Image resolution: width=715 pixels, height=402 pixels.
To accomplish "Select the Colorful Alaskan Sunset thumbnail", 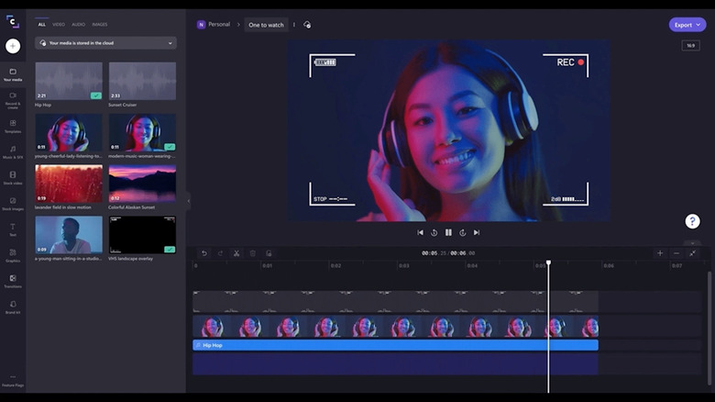I will [142, 184].
